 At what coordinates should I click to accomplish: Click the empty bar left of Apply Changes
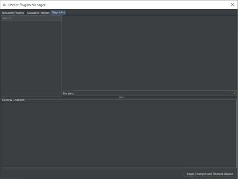click(x=92, y=174)
